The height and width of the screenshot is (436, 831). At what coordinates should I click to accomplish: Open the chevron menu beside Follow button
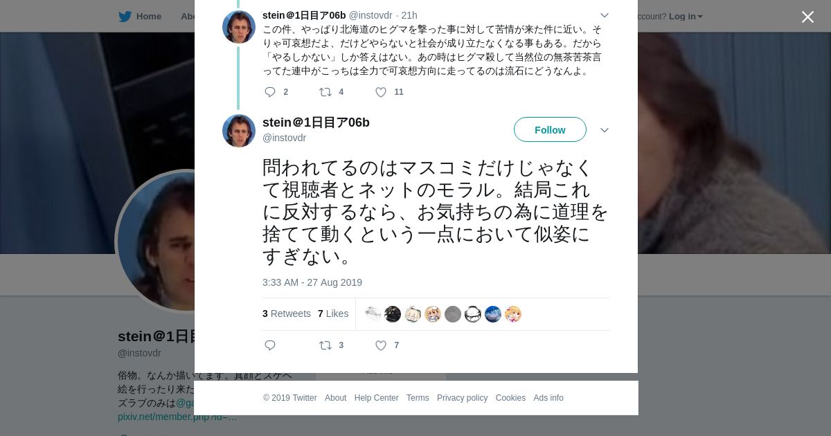[605, 130]
